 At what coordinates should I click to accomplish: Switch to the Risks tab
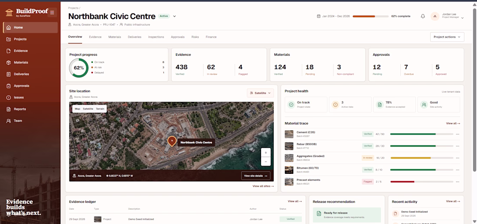tap(195, 37)
